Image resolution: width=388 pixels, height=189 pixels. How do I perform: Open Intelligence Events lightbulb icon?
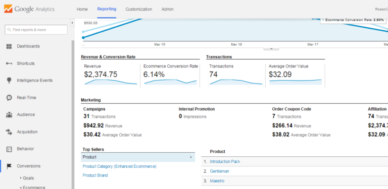click(x=9, y=81)
